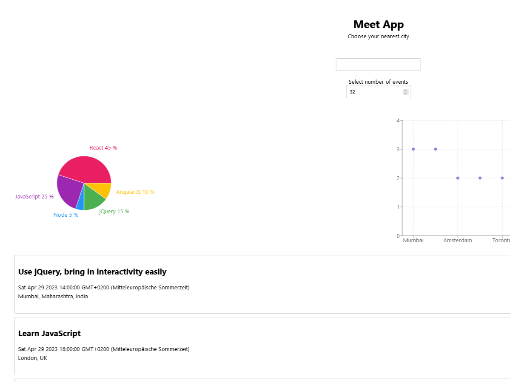Click the Amsterdam axis label
This screenshot has height=382, width=510.
[x=458, y=241]
